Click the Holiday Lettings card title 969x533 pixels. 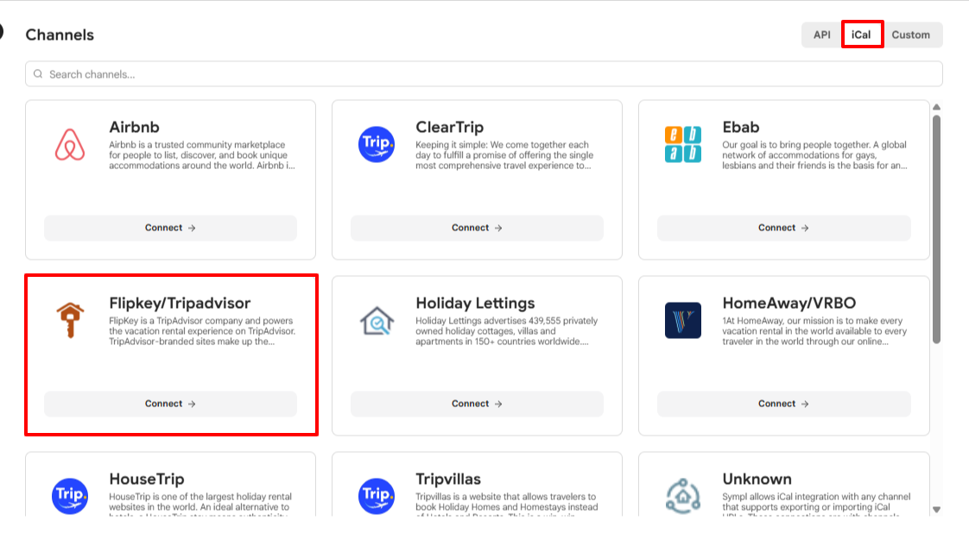coord(475,303)
